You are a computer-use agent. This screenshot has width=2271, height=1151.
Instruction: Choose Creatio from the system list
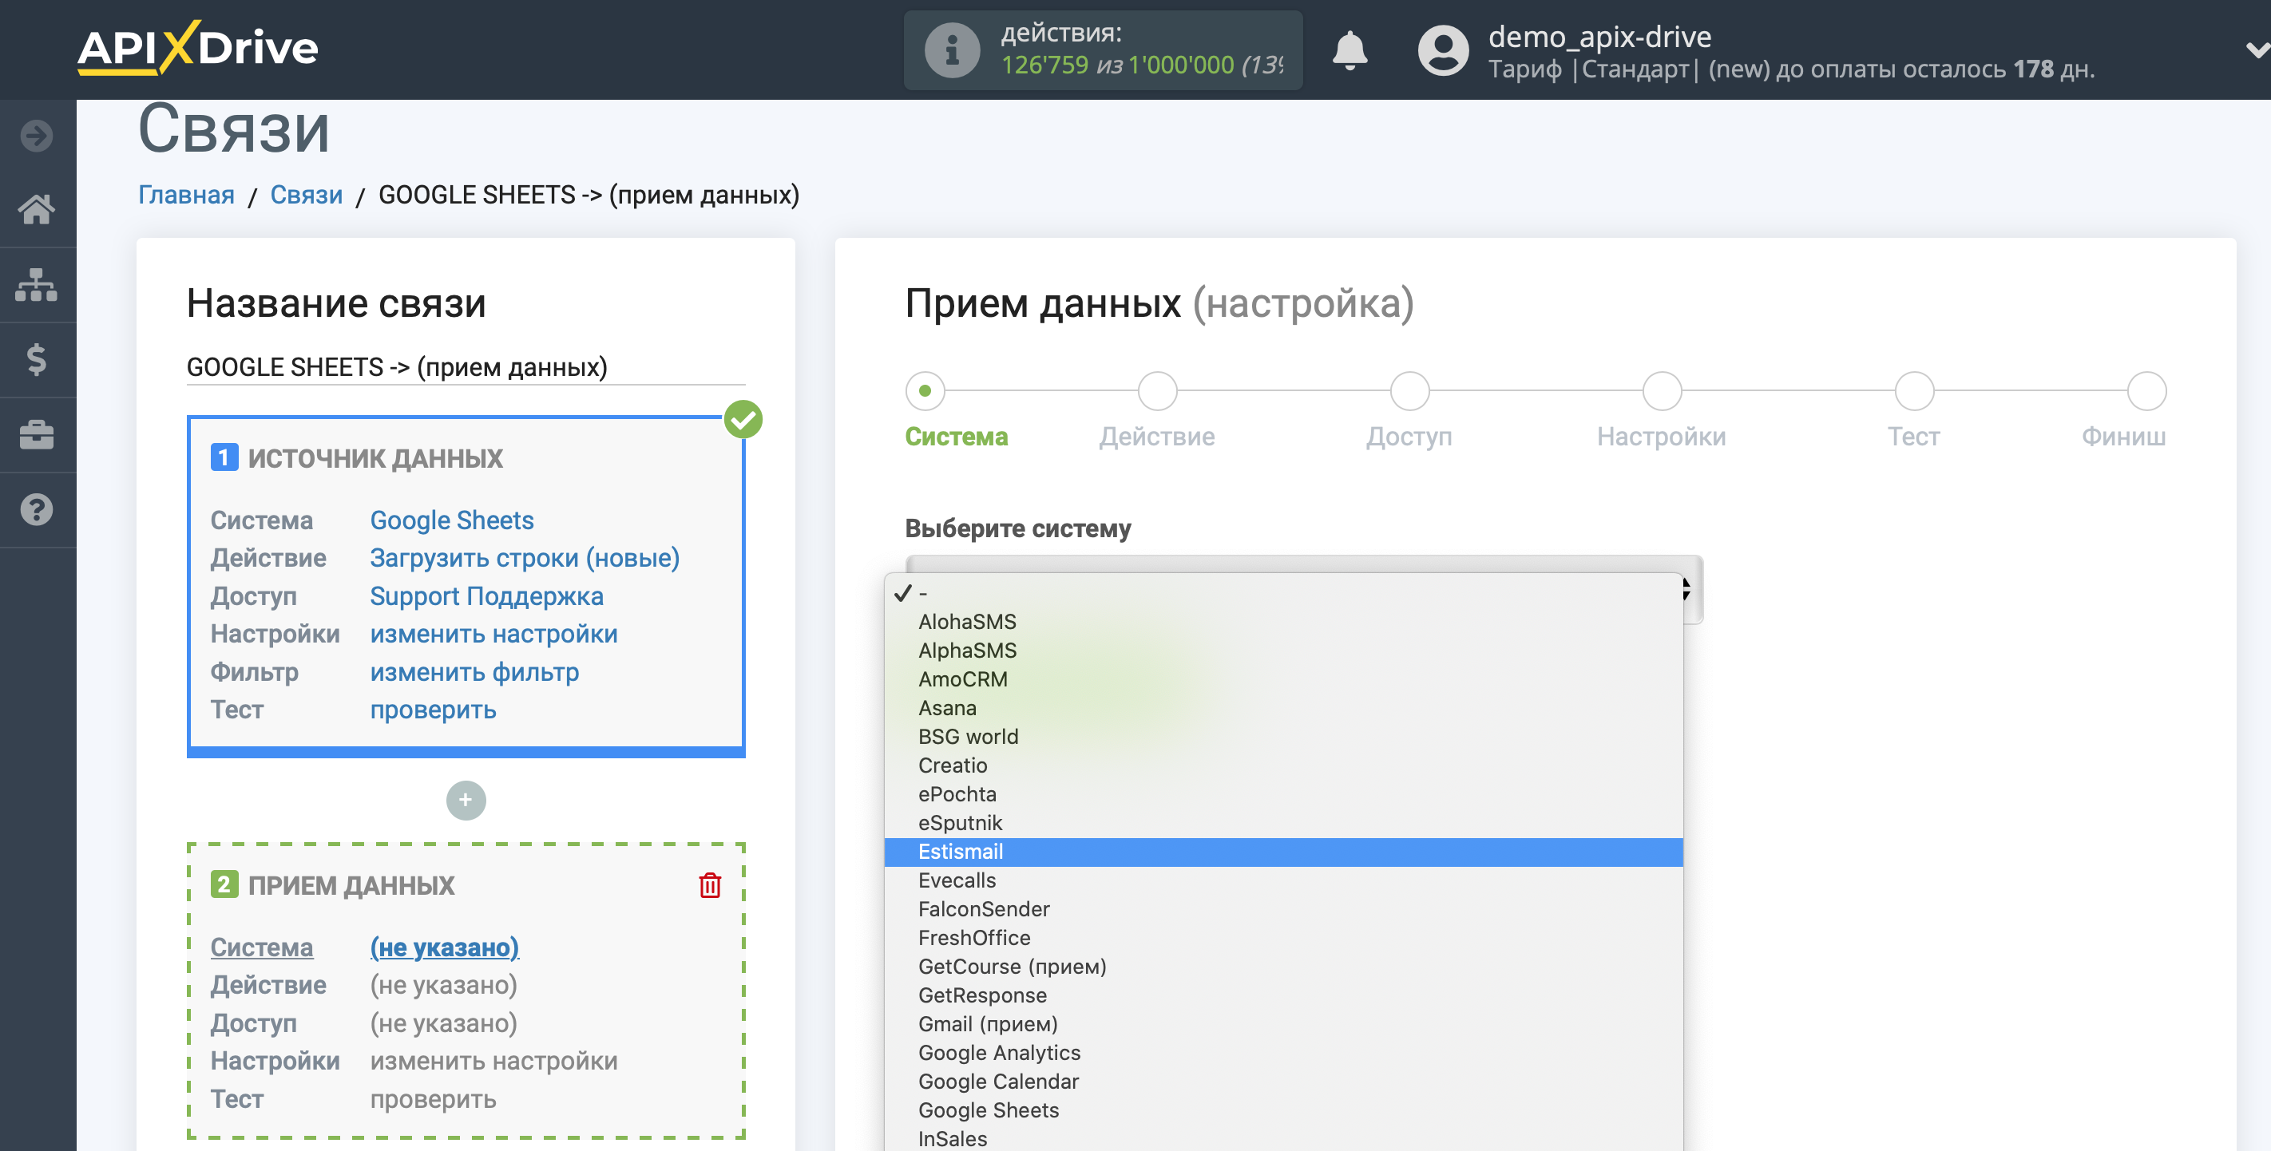[x=1282, y=765]
